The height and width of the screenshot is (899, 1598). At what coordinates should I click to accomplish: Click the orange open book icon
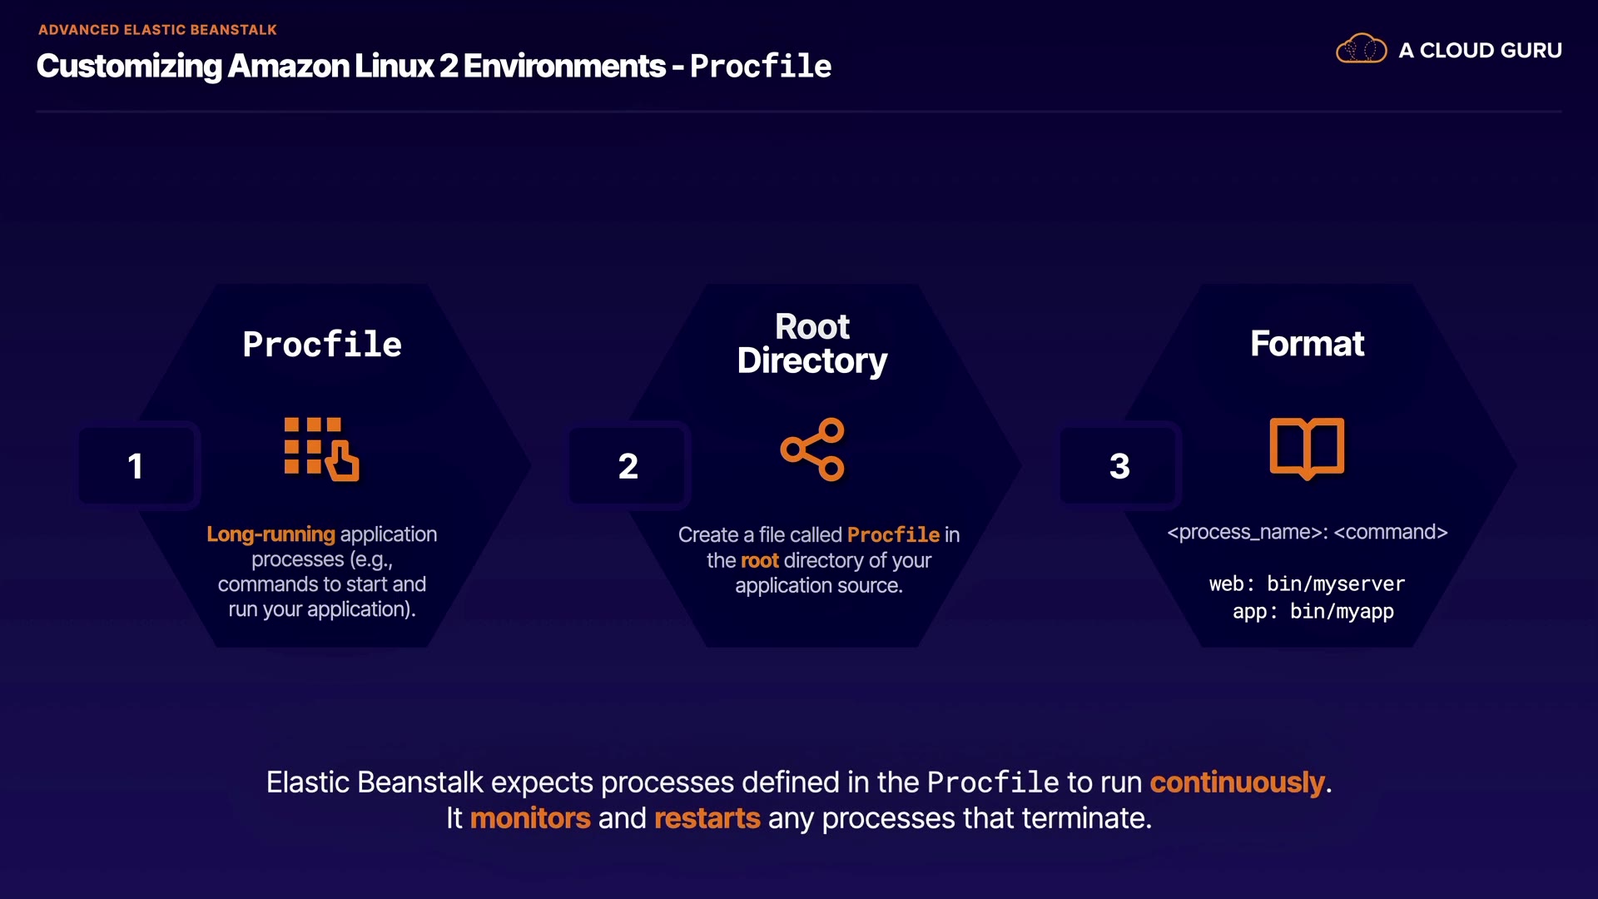tap(1307, 448)
